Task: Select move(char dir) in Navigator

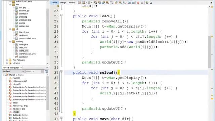Action: point(18,109)
